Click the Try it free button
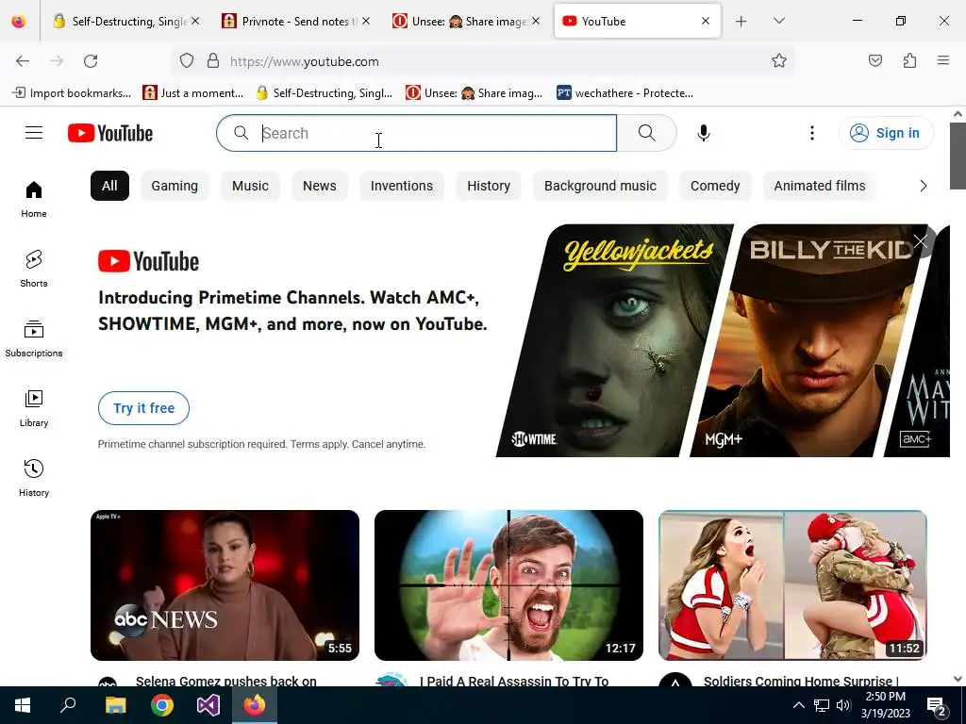This screenshot has height=724, width=966. (x=143, y=408)
